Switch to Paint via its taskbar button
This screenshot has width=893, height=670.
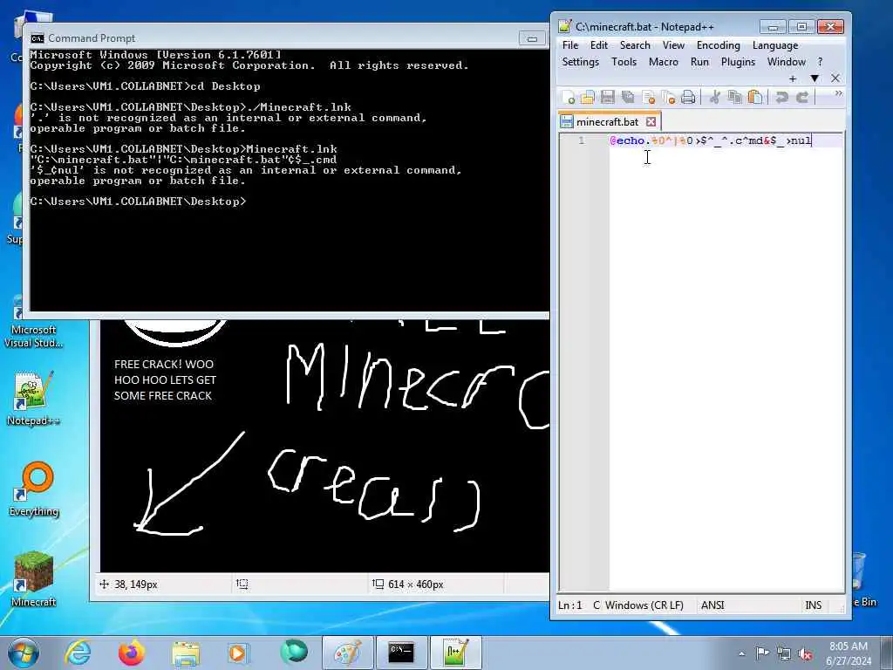(x=347, y=653)
